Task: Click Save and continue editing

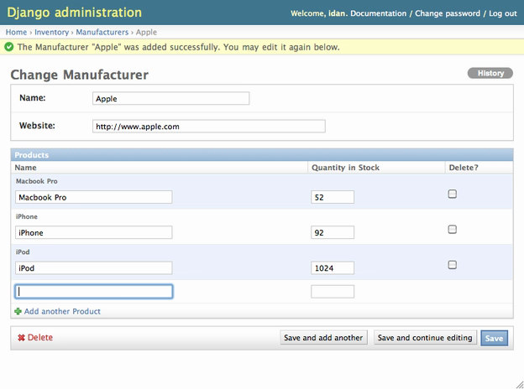Action: coord(425,338)
